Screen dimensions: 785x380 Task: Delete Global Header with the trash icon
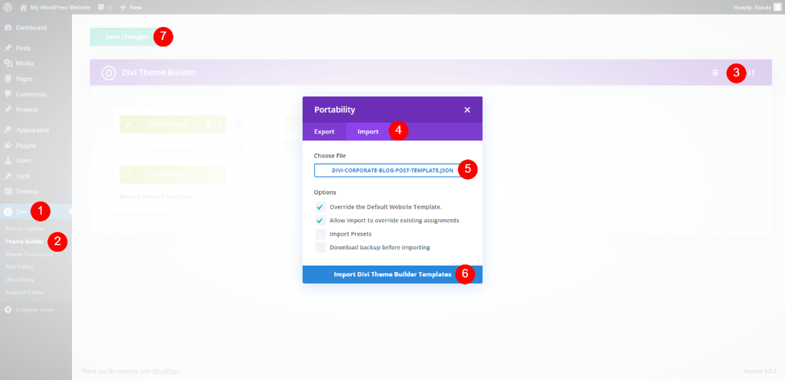[x=209, y=124]
